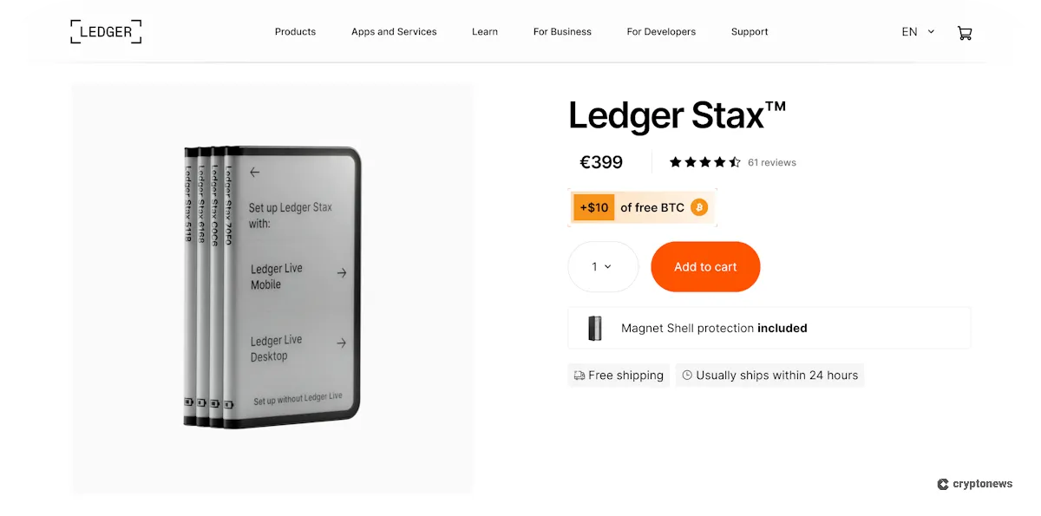Open the Apps and Services menu
1041x516 pixels.
394,32
